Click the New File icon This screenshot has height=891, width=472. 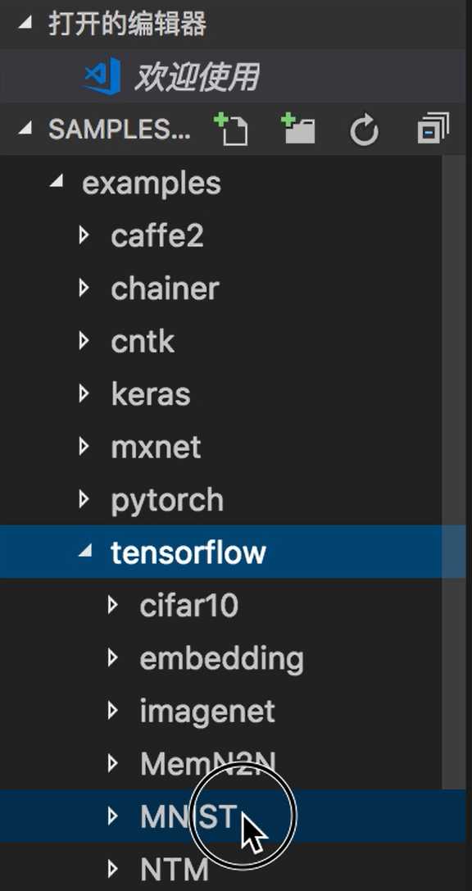pos(230,129)
